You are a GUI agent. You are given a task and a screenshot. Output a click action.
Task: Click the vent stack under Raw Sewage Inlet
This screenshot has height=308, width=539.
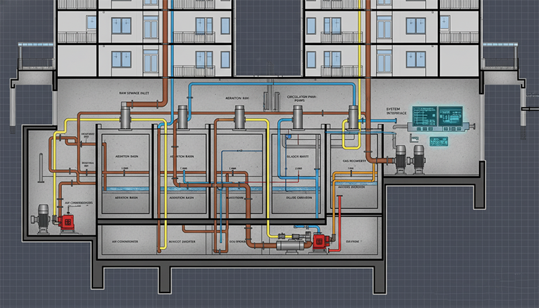126,115
